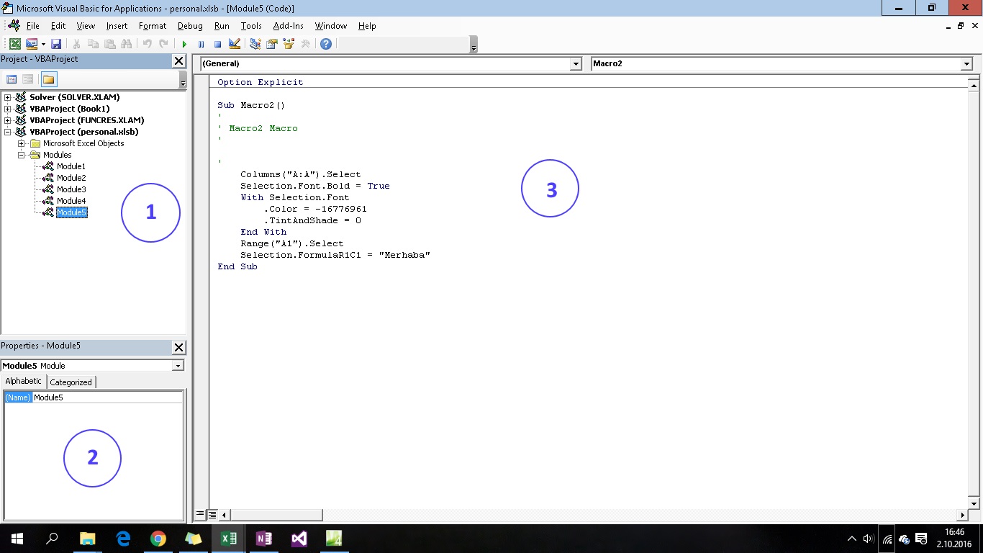The width and height of the screenshot is (983, 553).
Task: Open the Add-Ins menu
Action: tap(289, 26)
